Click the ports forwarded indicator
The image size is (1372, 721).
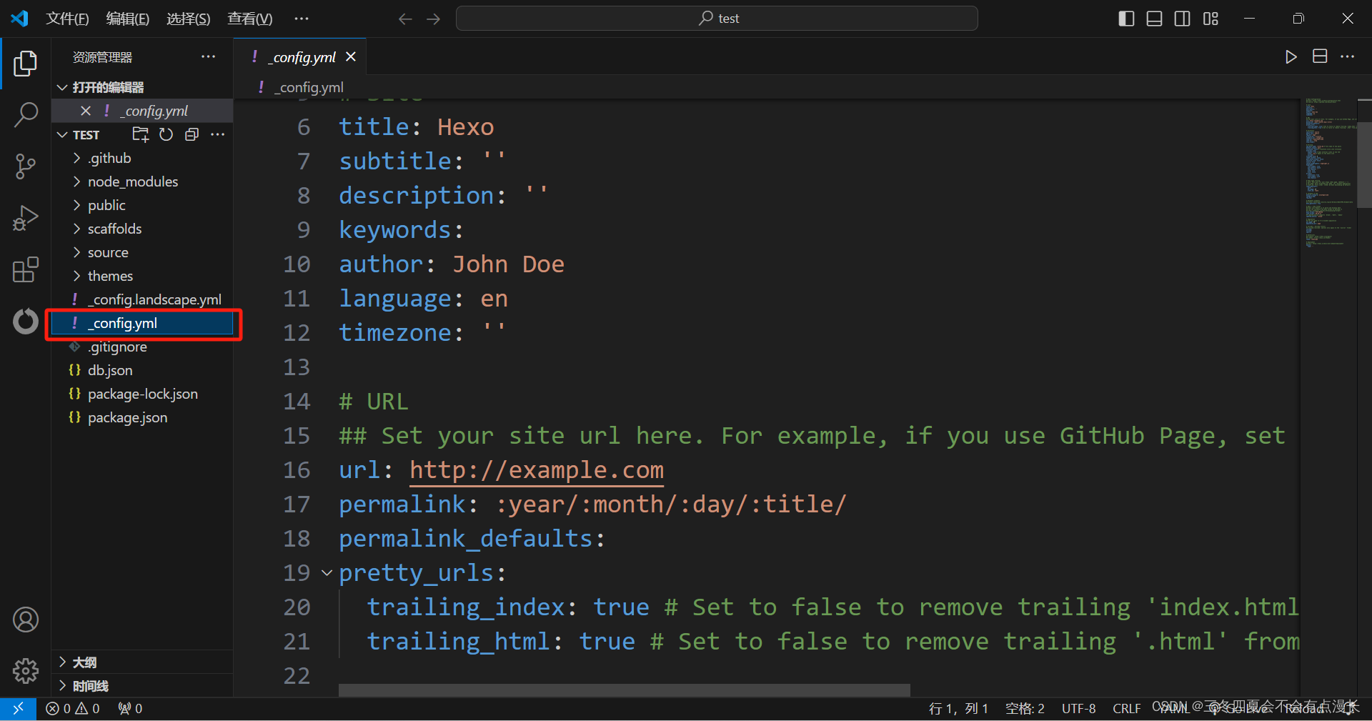pyautogui.click(x=130, y=708)
